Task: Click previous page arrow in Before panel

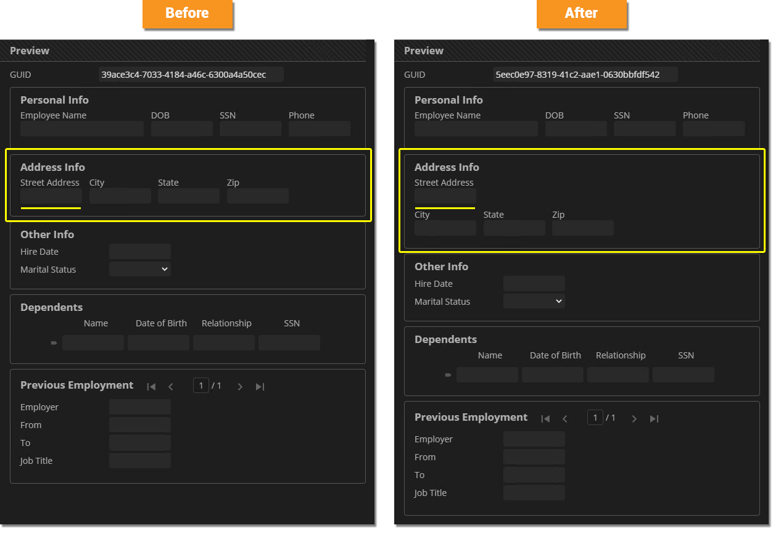Action: pyautogui.click(x=171, y=387)
